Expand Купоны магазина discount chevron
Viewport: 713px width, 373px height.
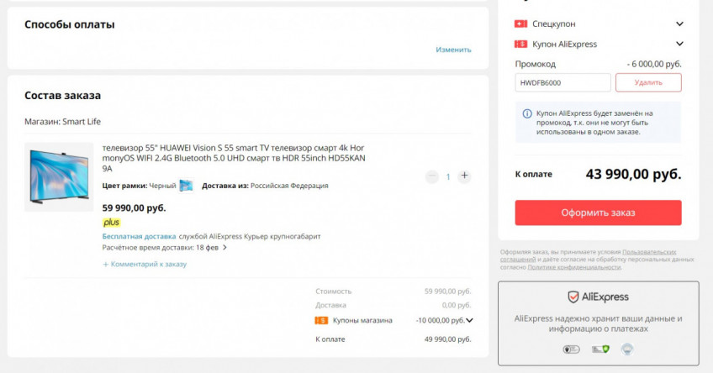tap(469, 320)
